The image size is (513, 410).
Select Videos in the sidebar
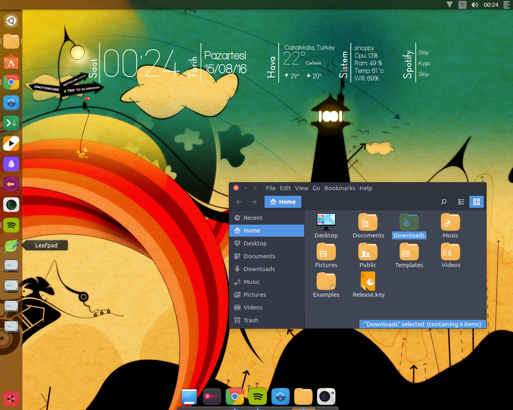[x=267, y=307]
